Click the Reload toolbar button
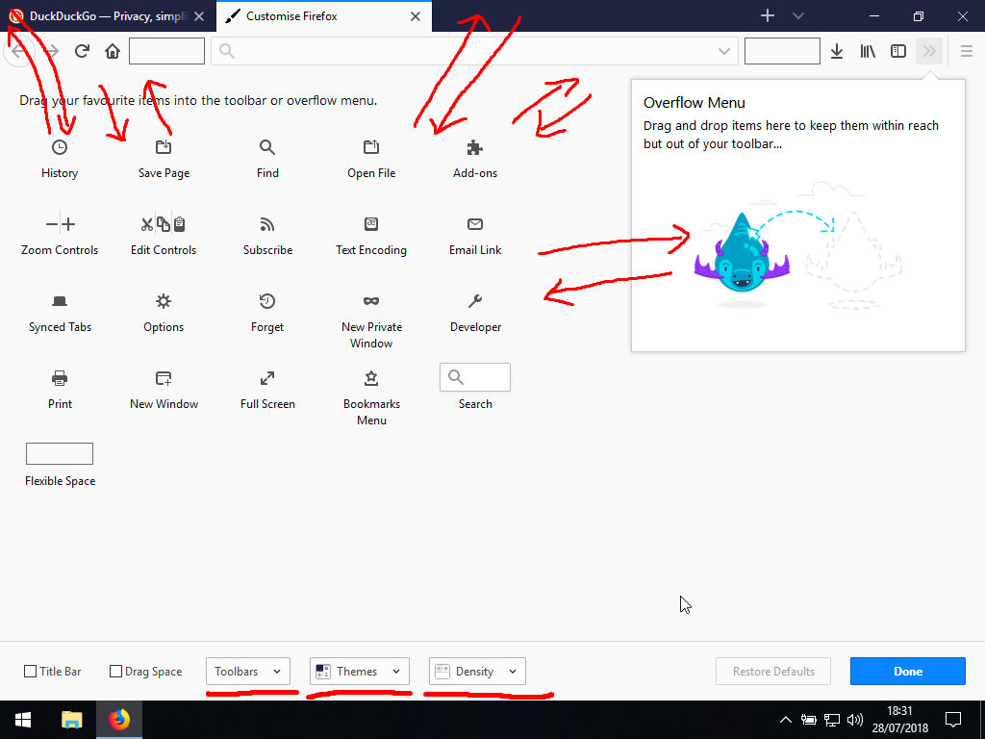 [82, 51]
